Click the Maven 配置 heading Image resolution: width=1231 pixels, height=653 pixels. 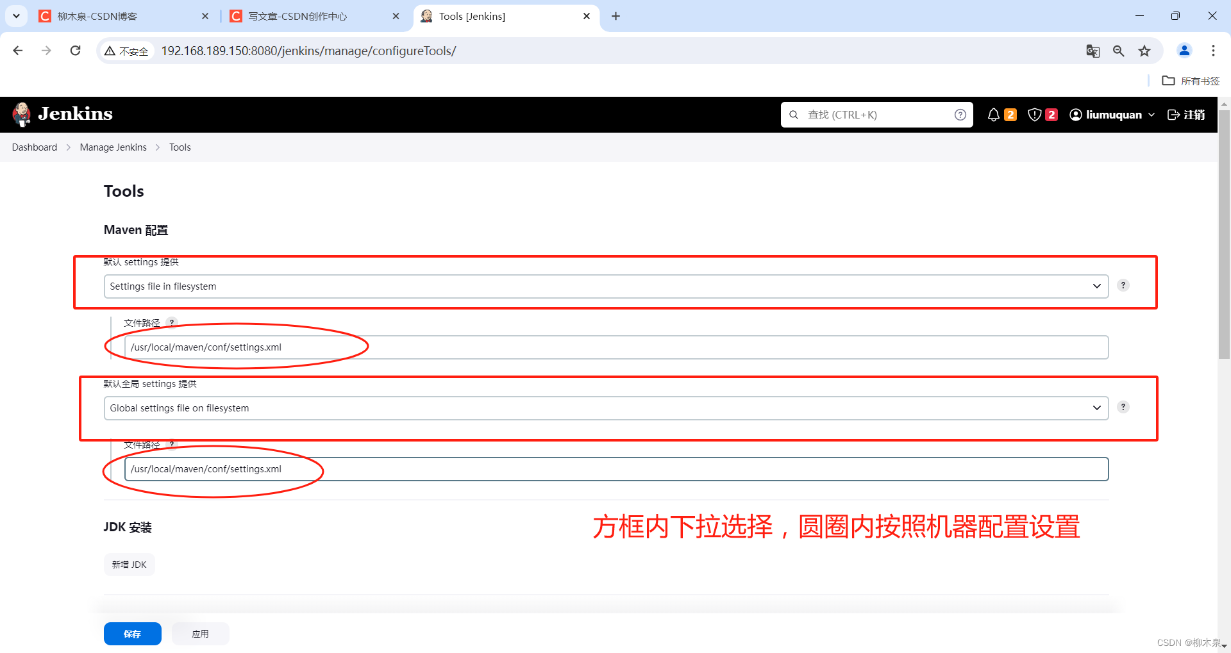click(136, 230)
